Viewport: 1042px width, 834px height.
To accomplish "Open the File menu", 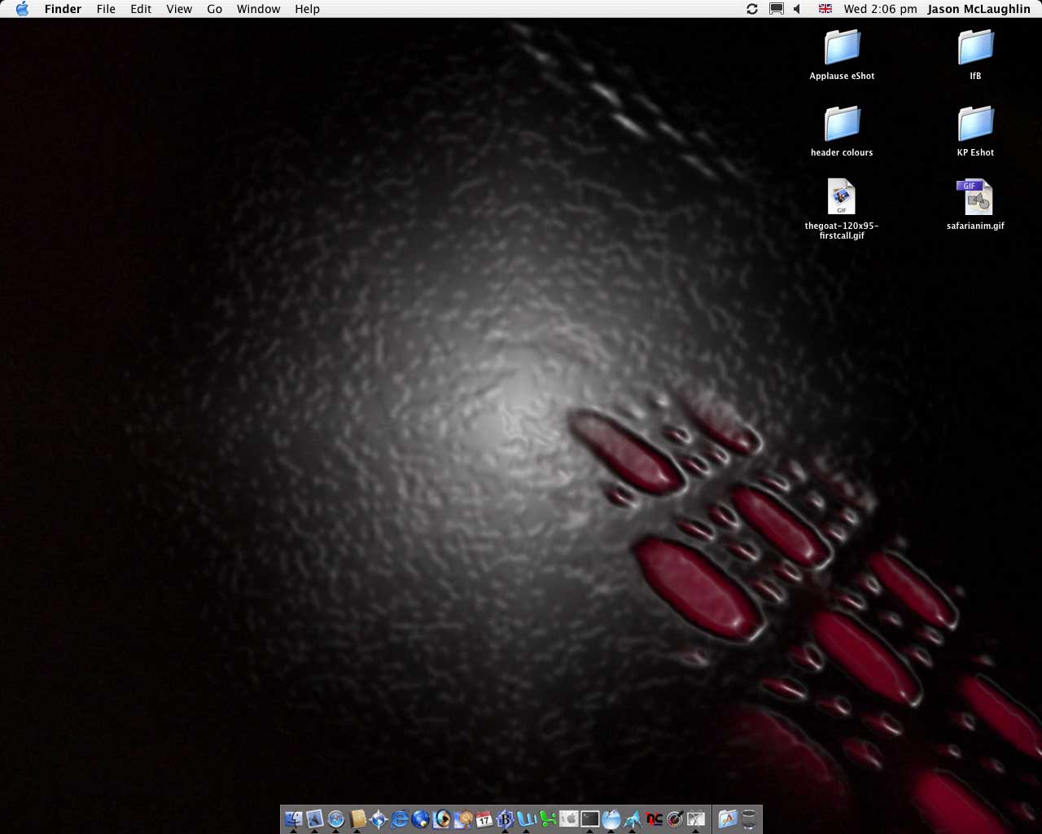I will 106,9.
